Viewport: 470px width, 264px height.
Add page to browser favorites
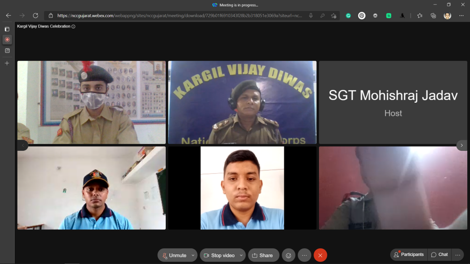334,16
